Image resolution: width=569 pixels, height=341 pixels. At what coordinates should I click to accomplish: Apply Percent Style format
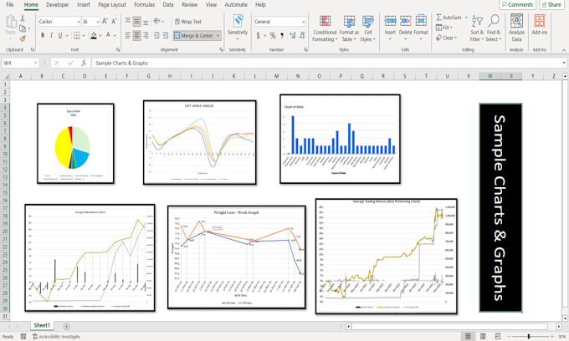coord(273,35)
